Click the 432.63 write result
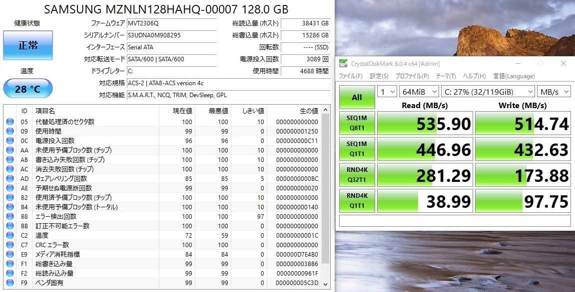The width and height of the screenshot is (575, 292). [523, 149]
